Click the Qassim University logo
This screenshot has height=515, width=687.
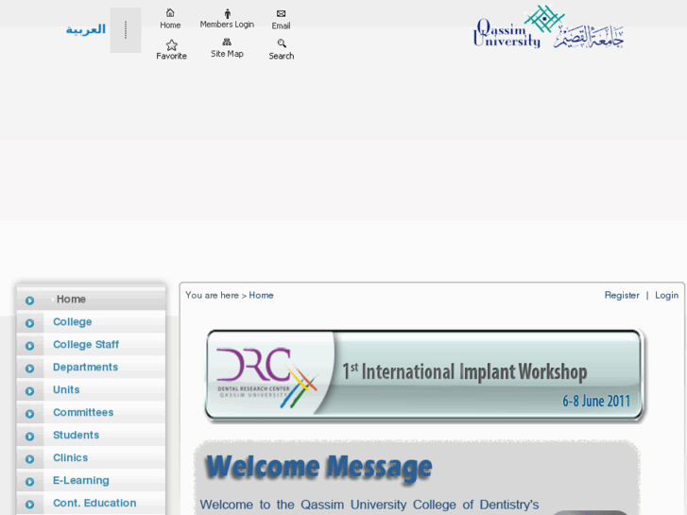click(x=548, y=26)
